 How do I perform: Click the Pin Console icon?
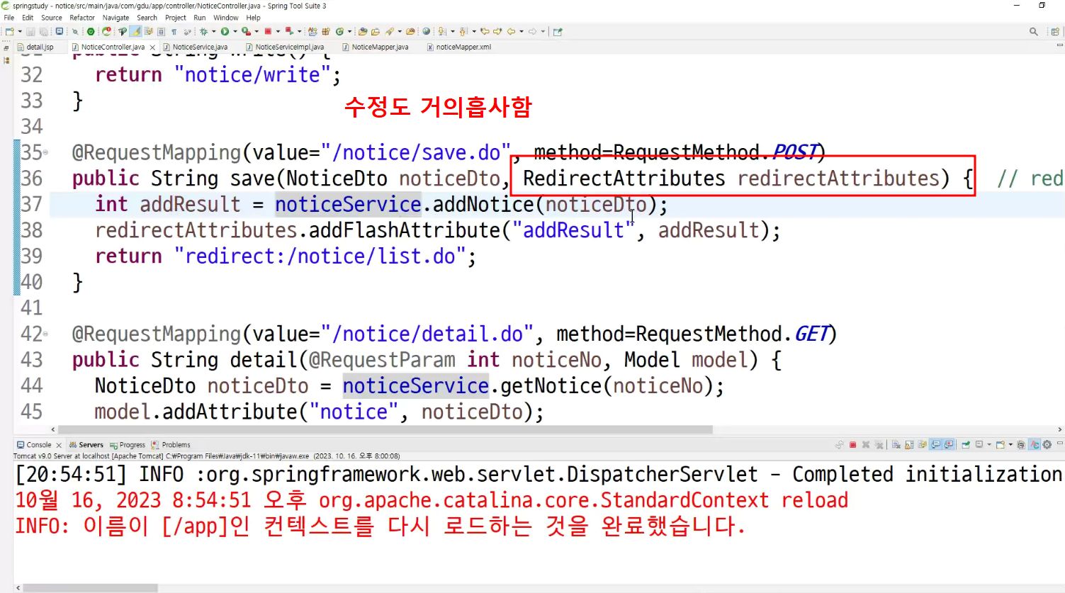point(966,445)
